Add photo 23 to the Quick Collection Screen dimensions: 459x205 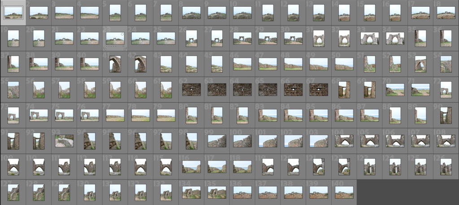point(122,34)
